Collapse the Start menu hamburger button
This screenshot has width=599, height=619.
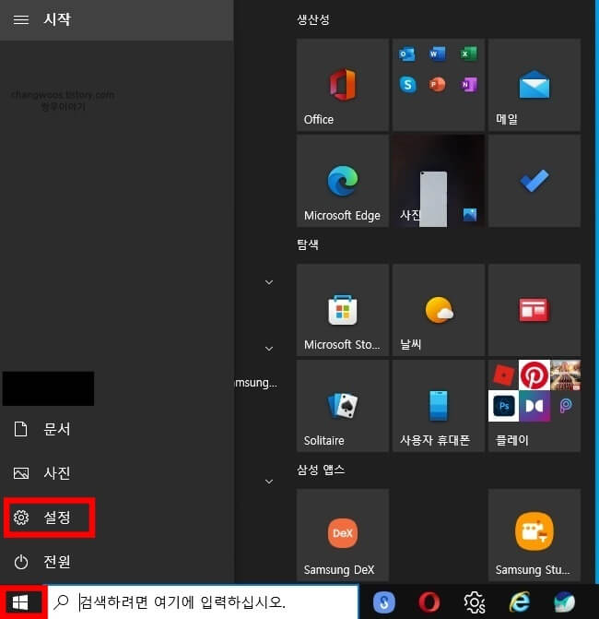click(x=21, y=19)
